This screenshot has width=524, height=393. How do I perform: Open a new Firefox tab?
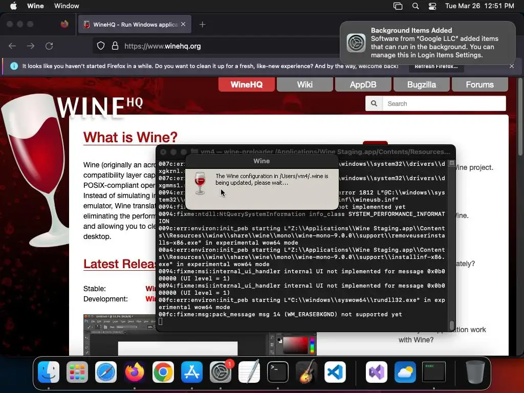click(x=202, y=25)
